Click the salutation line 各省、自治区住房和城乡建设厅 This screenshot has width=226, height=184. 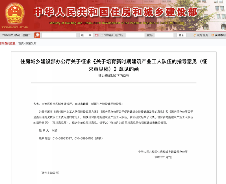point(78,104)
